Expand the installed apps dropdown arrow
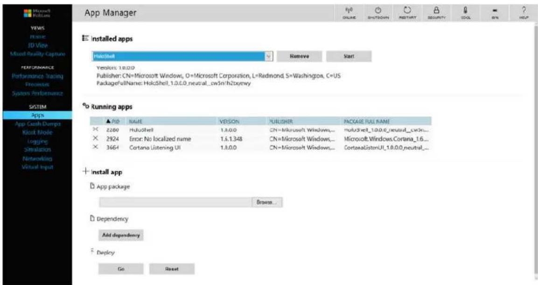This screenshot has width=538, height=285. [269, 56]
